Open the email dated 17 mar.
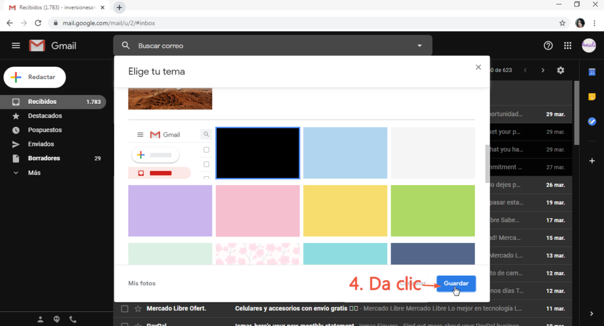 (x=531, y=220)
